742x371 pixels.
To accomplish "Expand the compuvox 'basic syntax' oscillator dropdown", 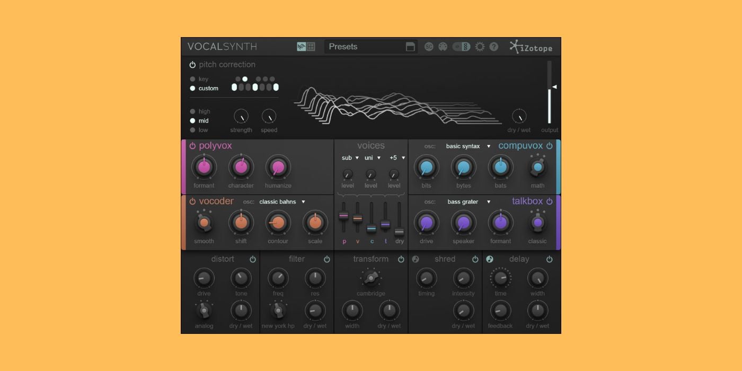I will [468, 146].
